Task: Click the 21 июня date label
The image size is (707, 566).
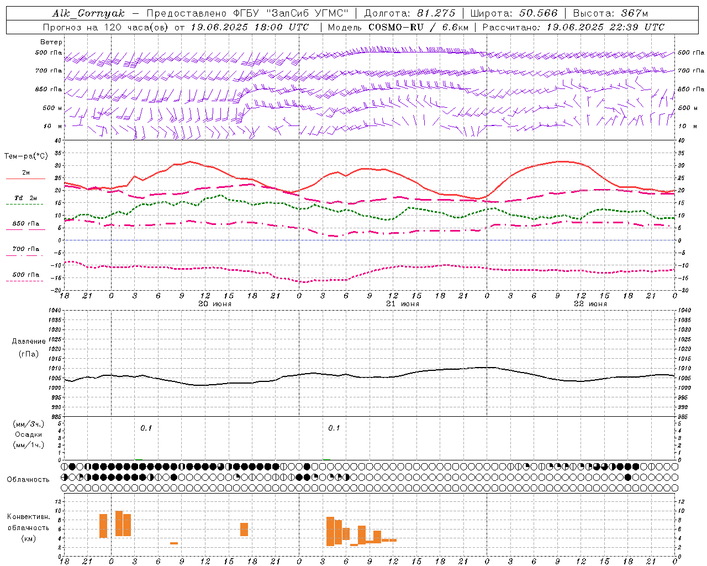Action: pos(403,304)
